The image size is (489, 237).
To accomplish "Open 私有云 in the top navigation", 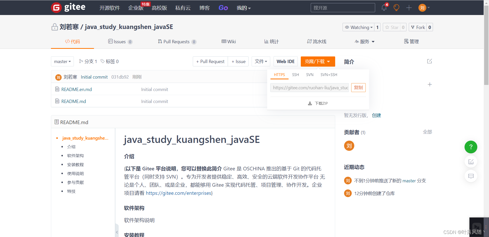I will [x=183, y=8].
